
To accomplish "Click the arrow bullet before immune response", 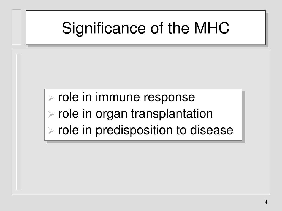I will (x=51, y=98).
